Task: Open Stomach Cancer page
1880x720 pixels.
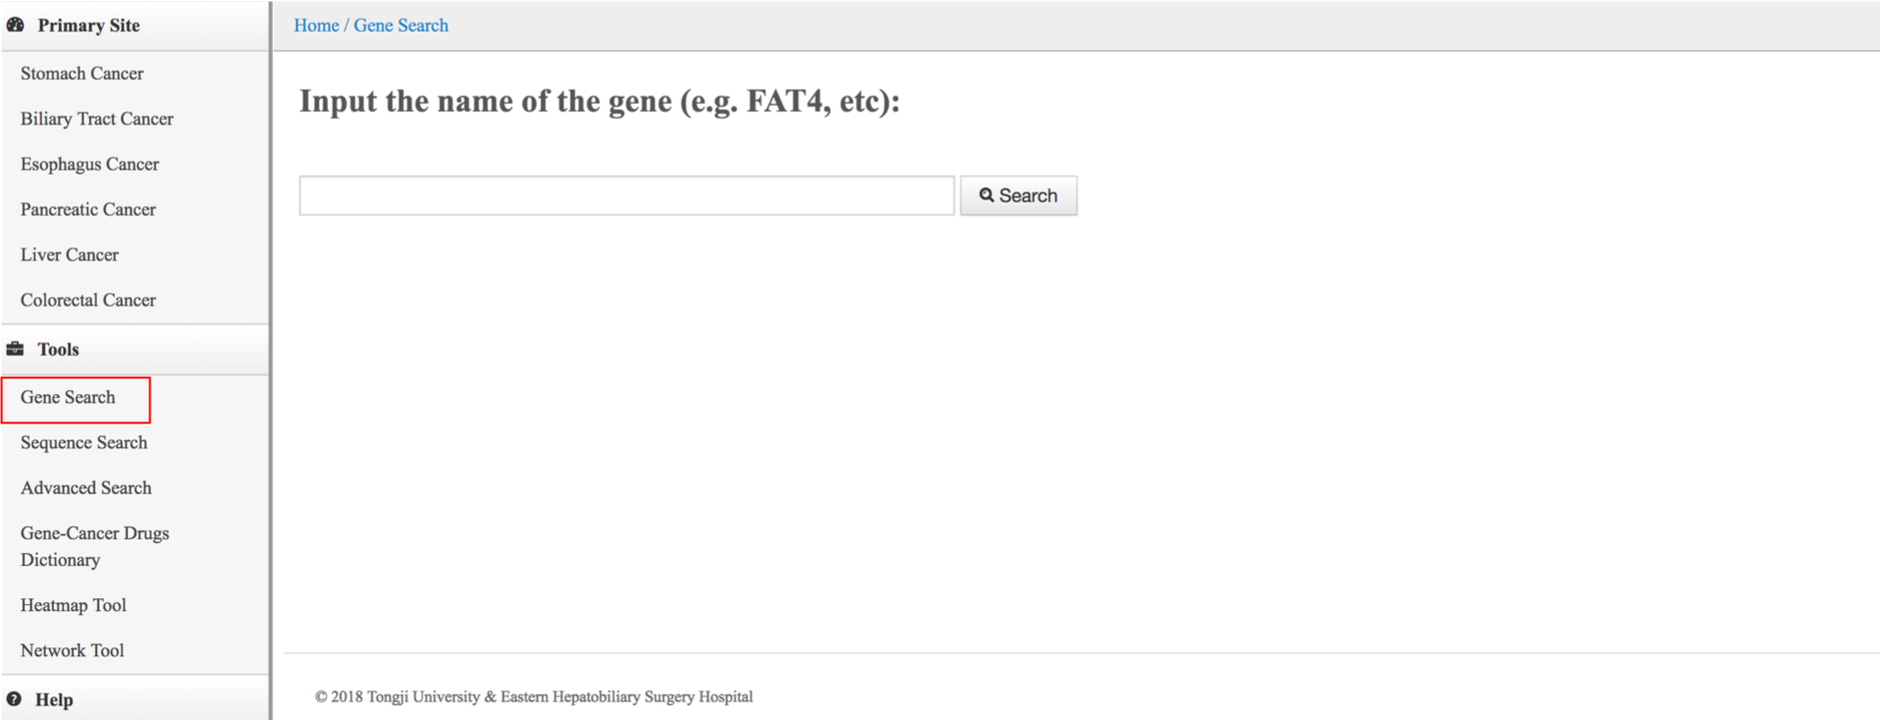Action: click(82, 74)
